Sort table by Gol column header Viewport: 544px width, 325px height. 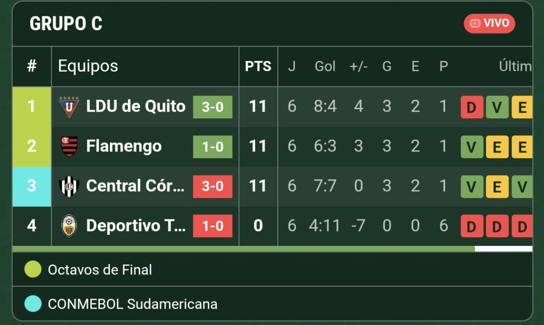[x=325, y=66]
